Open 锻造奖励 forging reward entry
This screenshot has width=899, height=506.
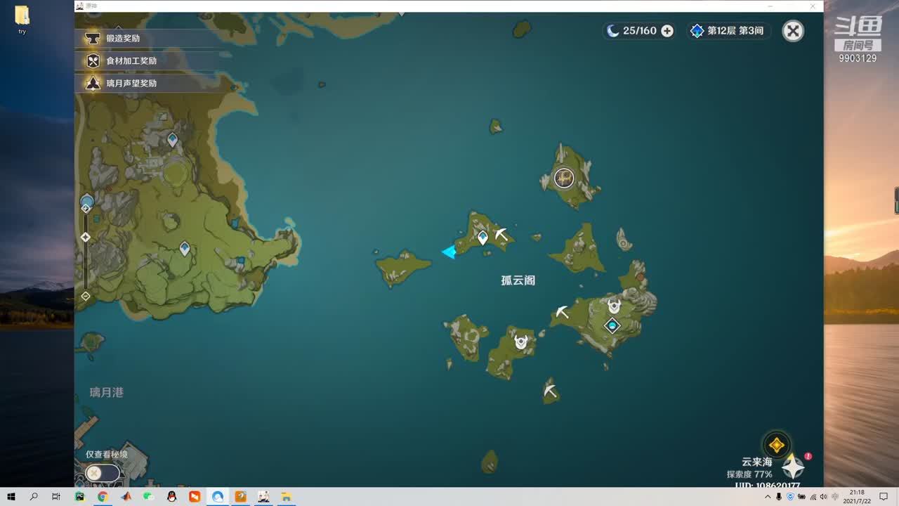[x=123, y=38]
